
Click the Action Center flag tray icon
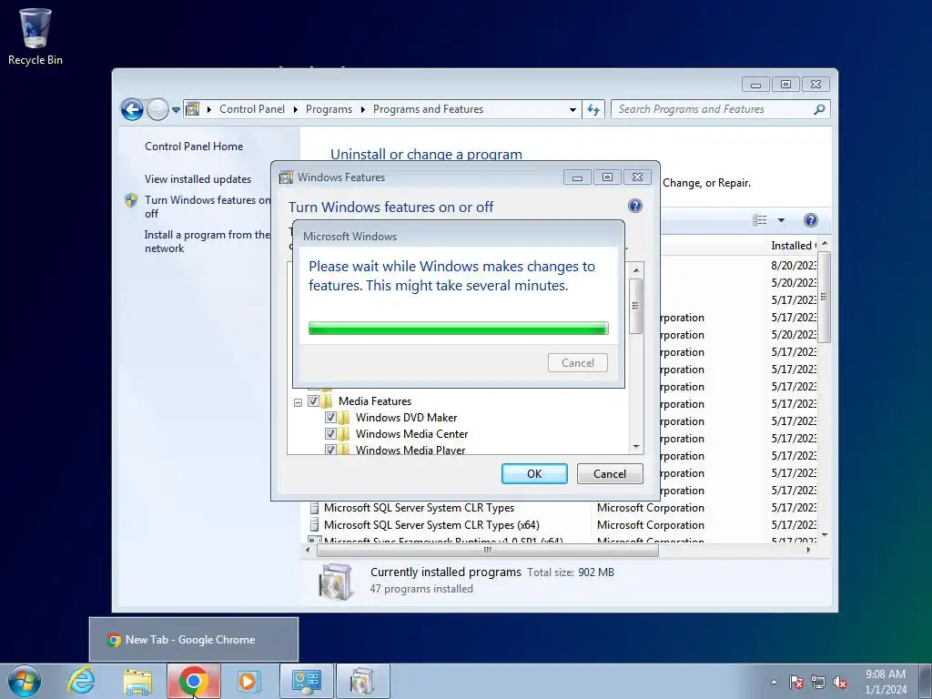tap(796, 682)
